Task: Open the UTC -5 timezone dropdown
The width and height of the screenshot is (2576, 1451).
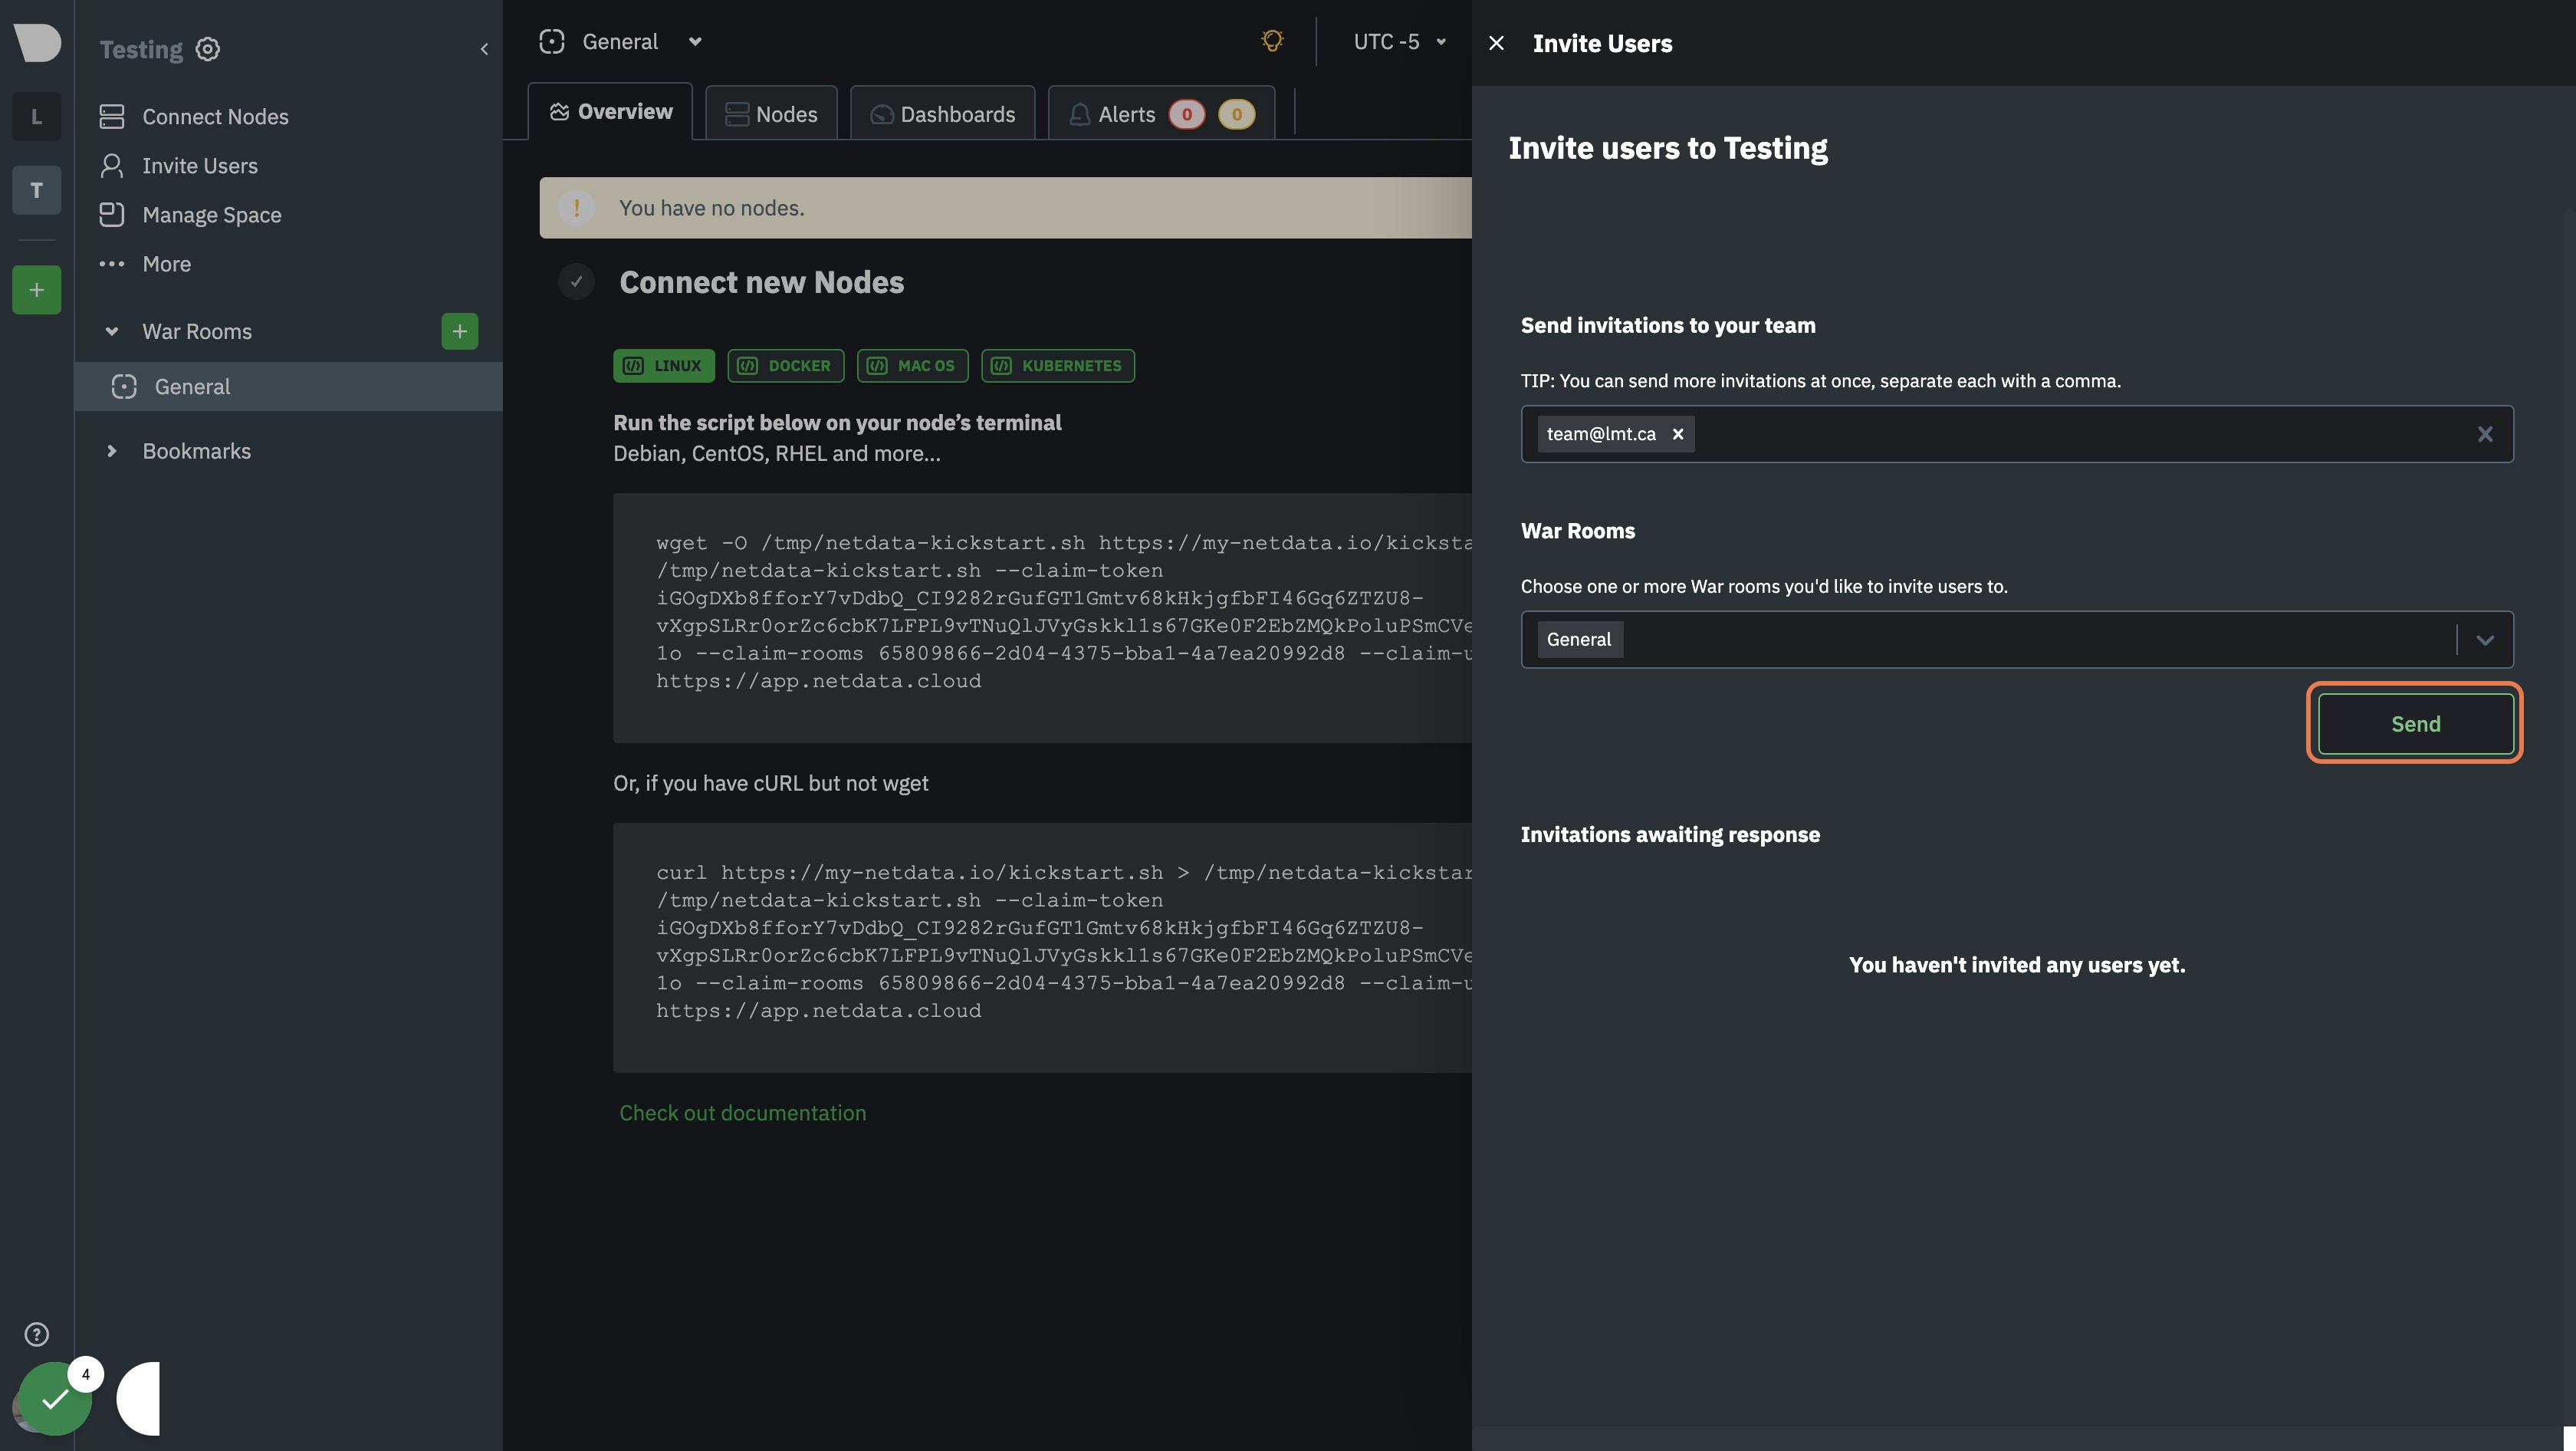Action: [1400, 41]
